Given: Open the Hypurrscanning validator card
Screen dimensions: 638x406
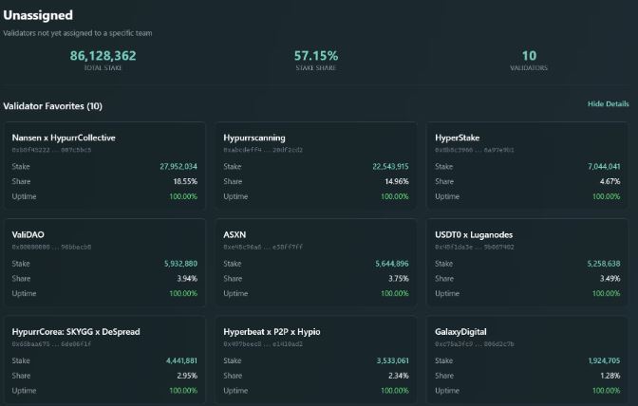Looking at the screenshot, I should [316, 166].
